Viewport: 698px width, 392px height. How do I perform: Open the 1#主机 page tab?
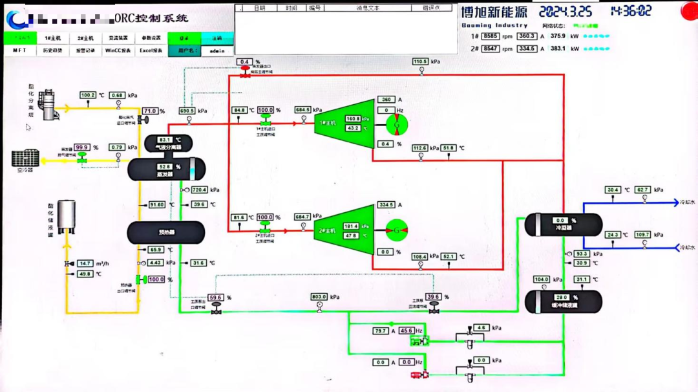tap(53, 38)
